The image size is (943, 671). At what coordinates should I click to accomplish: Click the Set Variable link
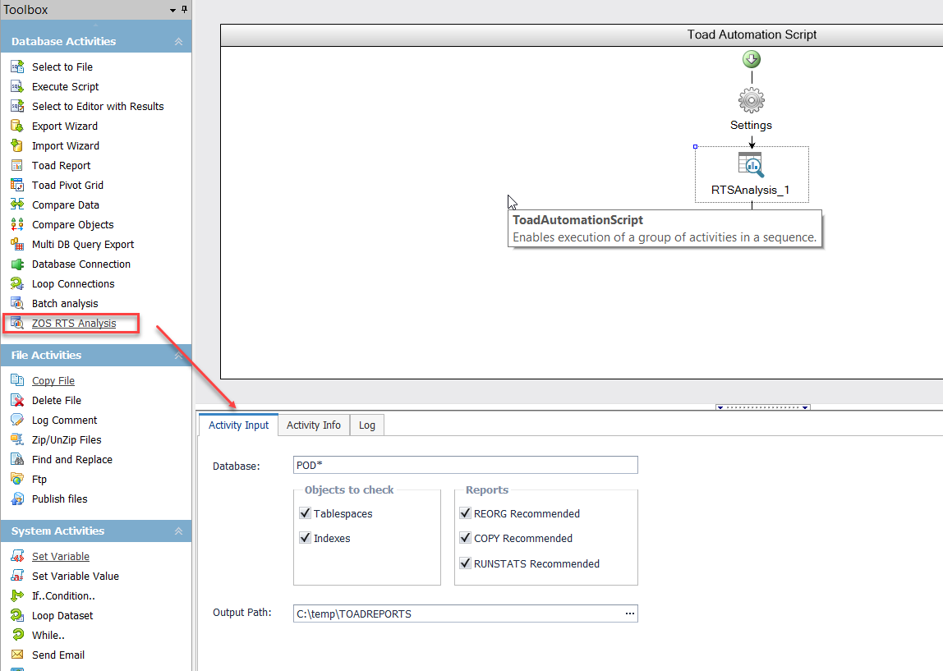point(61,556)
